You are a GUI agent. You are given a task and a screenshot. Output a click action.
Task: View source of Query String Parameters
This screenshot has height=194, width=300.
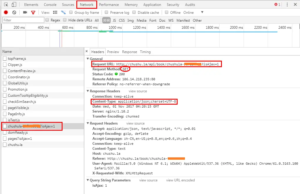click(148, 180)
